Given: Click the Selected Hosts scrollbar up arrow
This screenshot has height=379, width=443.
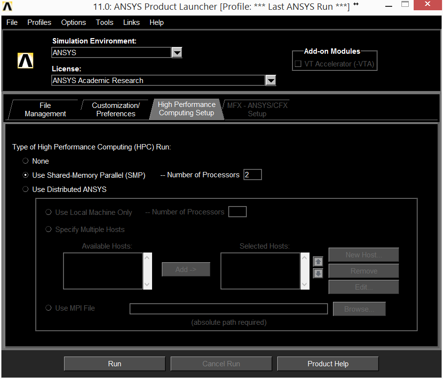Looking at the screenshot, I should [304, 257].
